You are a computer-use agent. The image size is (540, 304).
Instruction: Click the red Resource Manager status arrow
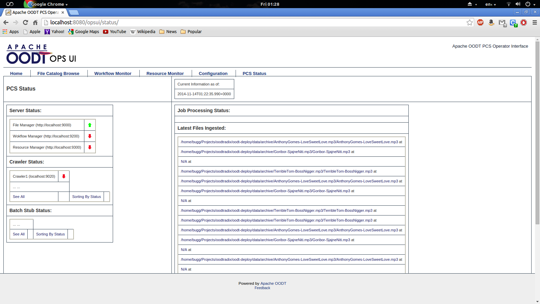coord(90,147)
